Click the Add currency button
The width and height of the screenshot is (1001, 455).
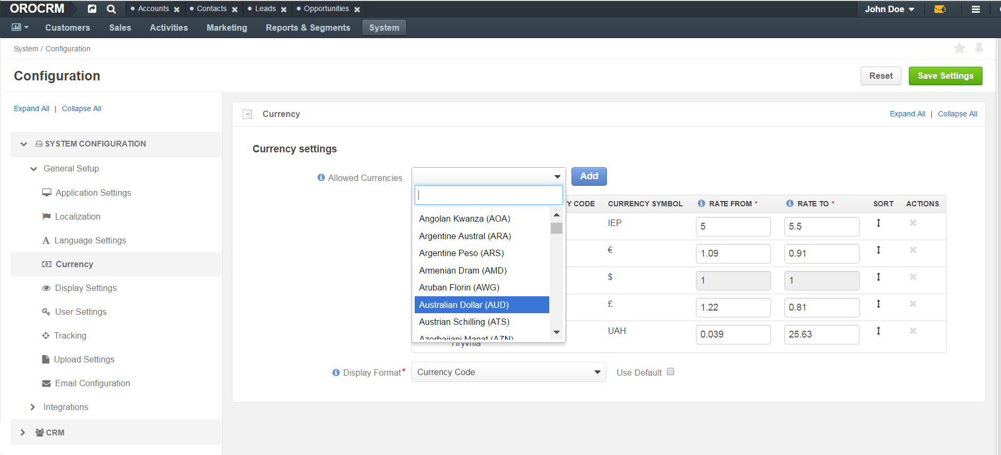coord(589,176)
